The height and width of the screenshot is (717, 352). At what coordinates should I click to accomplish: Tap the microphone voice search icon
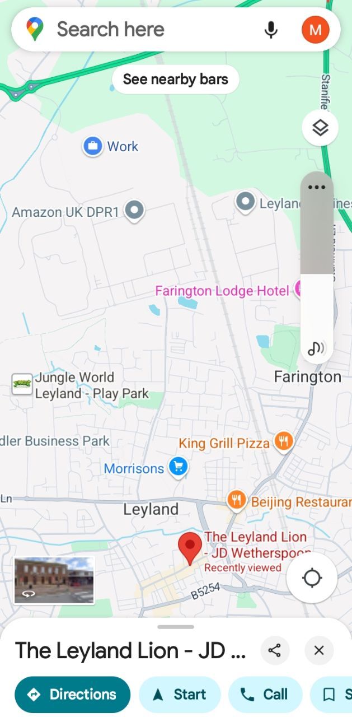(x=271, y=30)
